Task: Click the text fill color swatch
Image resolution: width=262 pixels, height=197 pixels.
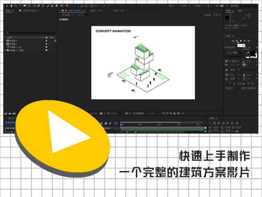Action: (253, 54)
